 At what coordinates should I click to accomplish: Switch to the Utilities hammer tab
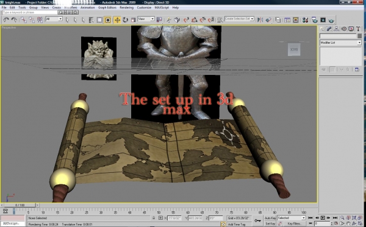pos(358,29)
